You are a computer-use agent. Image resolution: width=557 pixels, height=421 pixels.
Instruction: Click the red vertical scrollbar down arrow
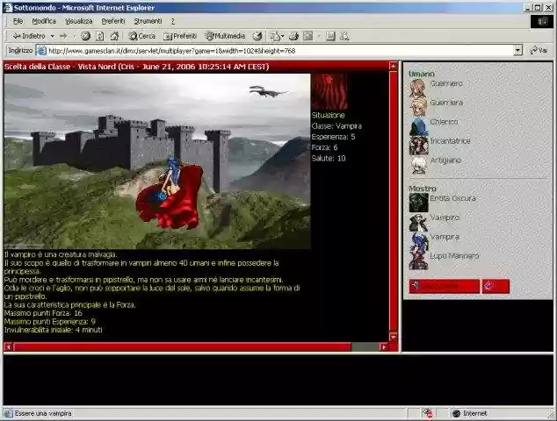(x=393, y=337)
